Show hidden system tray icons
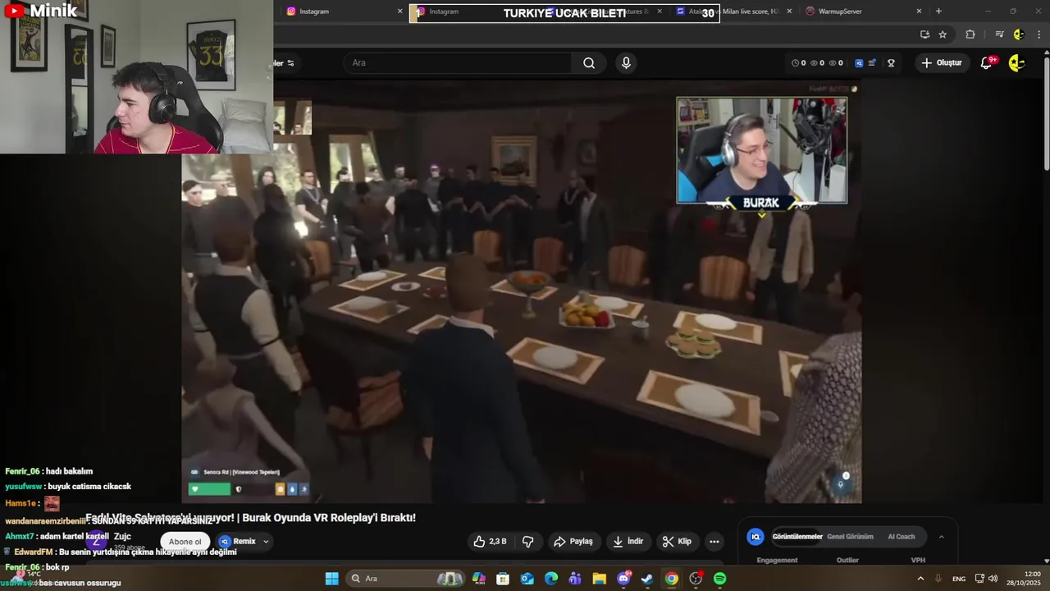This screenshot has height=591, width=1050. [x=920, y=579]
